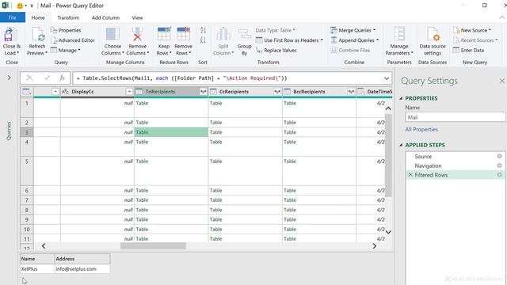Screen dimensions: 507x285
Task: Click the horizontal scrollbar thumb
Action: coord(153,246)
